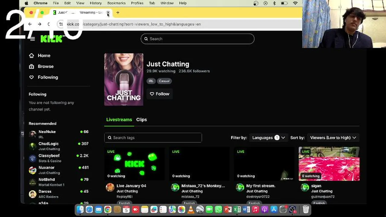Click the ChudLogic channel name
Image resolution: width=386 pixels, height=217 pixels.
point(49,144)
